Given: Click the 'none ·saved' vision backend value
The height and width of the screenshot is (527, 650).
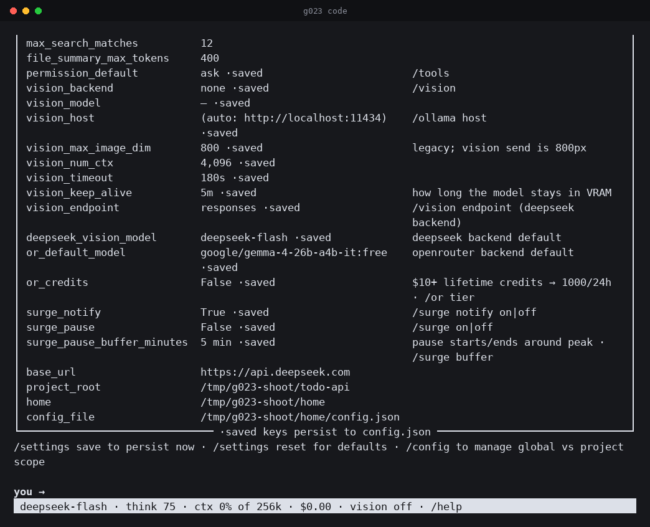Looking at the screenshot, I should (235, 88).
